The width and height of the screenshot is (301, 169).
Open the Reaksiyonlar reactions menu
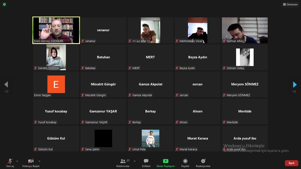(x=203, y=163)
